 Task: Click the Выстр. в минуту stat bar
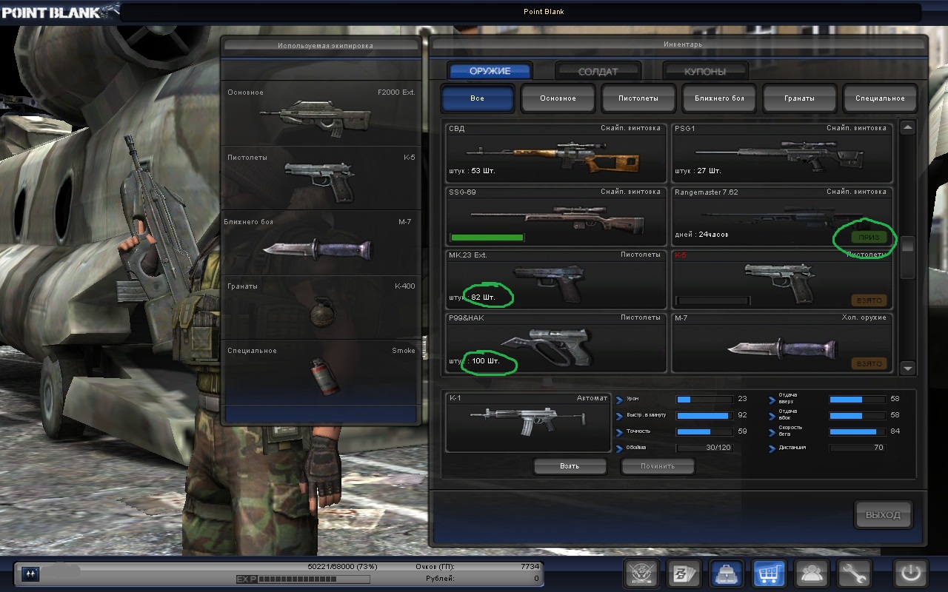point(703,416)
